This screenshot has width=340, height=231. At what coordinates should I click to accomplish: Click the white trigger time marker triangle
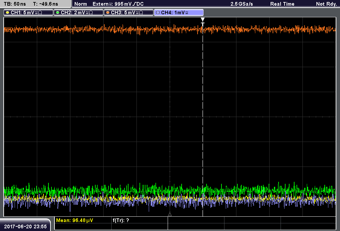click(203, 20)
